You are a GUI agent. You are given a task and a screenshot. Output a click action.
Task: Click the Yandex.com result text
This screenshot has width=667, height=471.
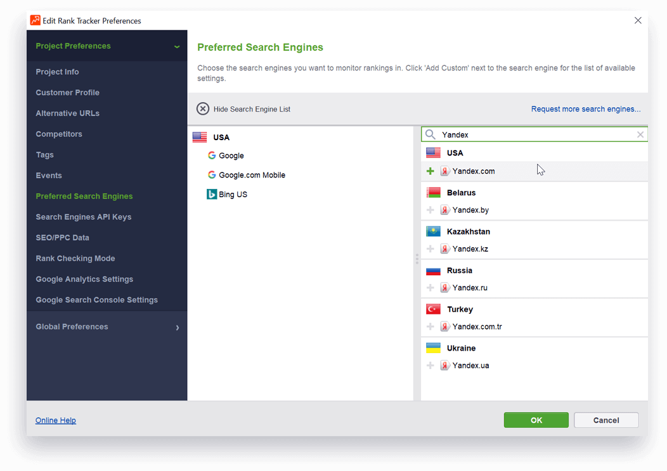pyautogui.click(x=474, y=171)
